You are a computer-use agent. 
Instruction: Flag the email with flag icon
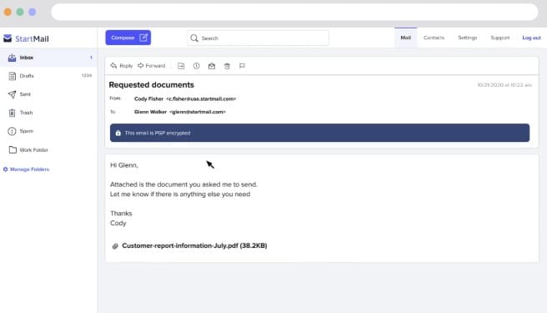242,66
